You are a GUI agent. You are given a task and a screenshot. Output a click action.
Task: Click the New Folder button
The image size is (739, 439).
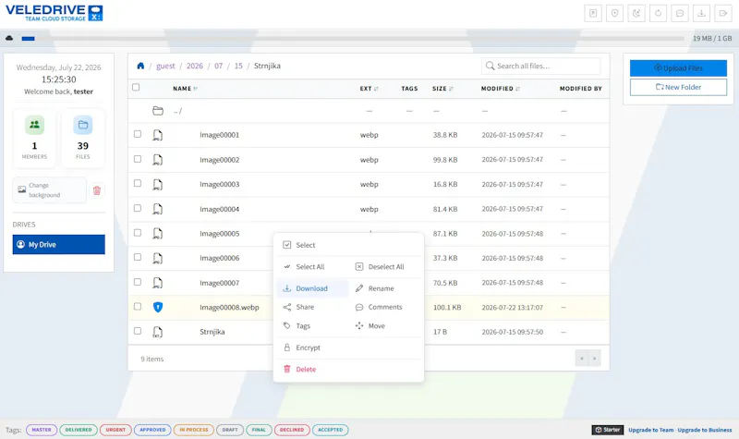[x=678, y=87]
